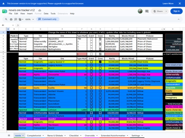The width and height of the screenshot is (185, 138).
Task: Click the Transcendent blue legend swatch
Action: click(174, 85)
